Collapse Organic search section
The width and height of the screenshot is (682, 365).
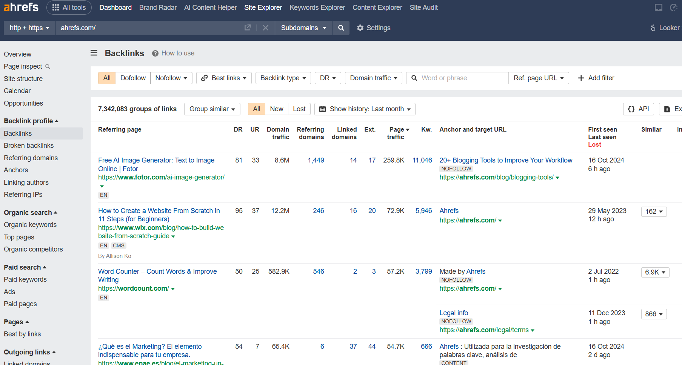31,213
